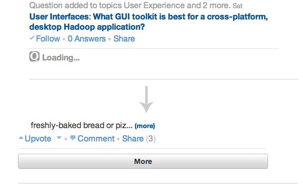View the 0 Answers link
The width and height of the screenshot is (303, 185).
[x=87, y=38]
